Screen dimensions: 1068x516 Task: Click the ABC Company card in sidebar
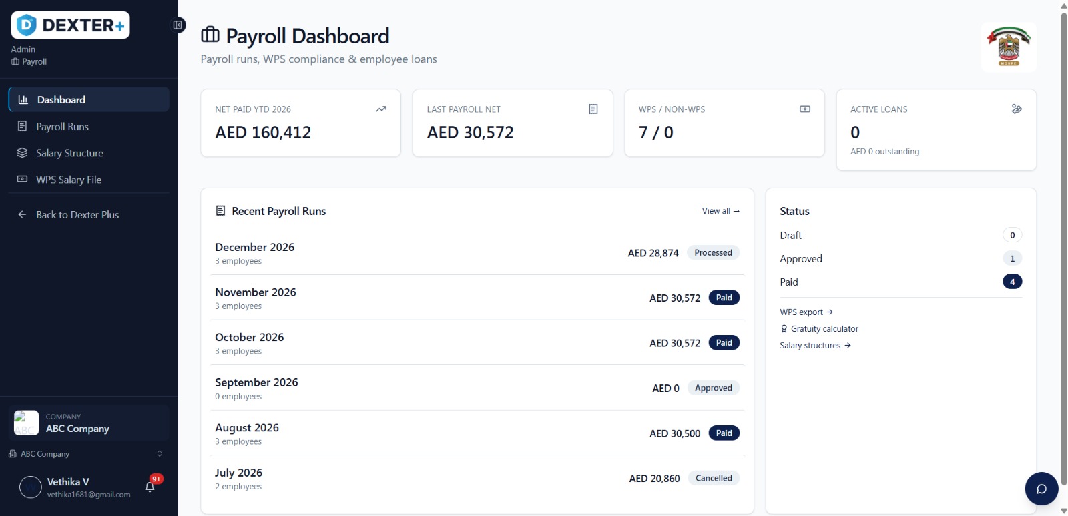click(89, 423)
